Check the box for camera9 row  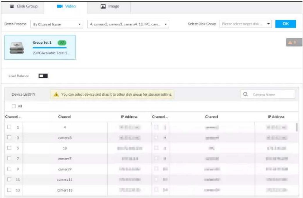point(9,169)
